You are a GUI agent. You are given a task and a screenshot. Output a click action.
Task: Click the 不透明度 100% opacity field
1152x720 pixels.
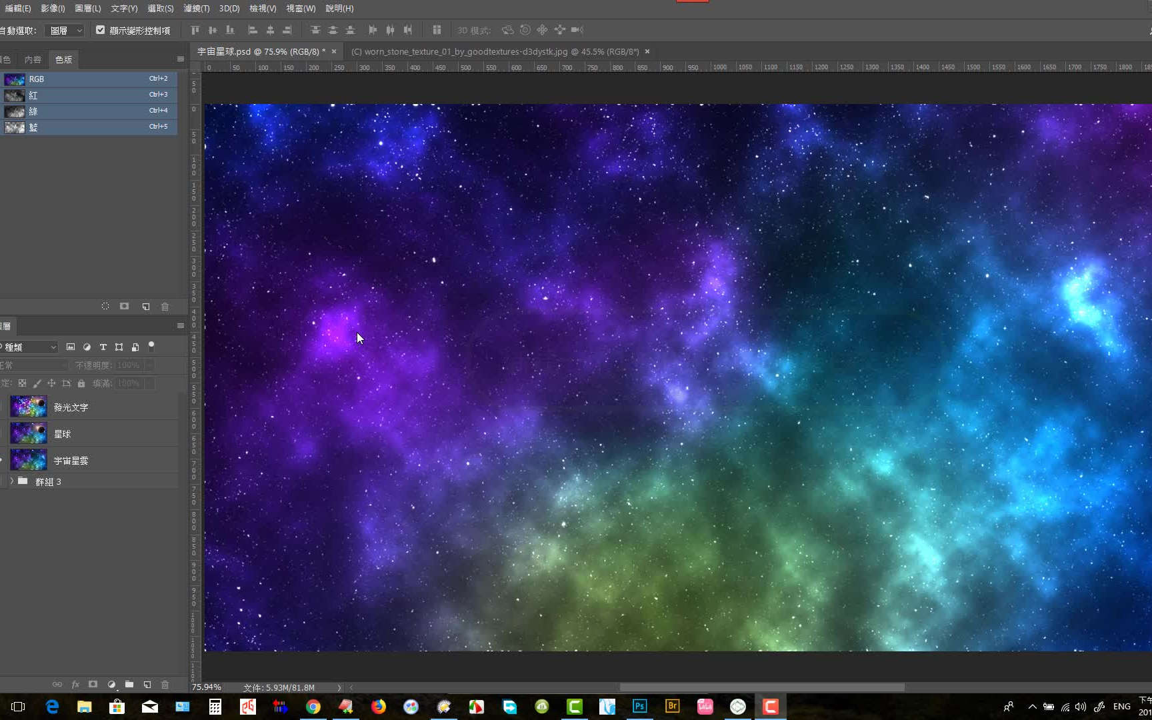pyautogui.click(x=127, y=365)
